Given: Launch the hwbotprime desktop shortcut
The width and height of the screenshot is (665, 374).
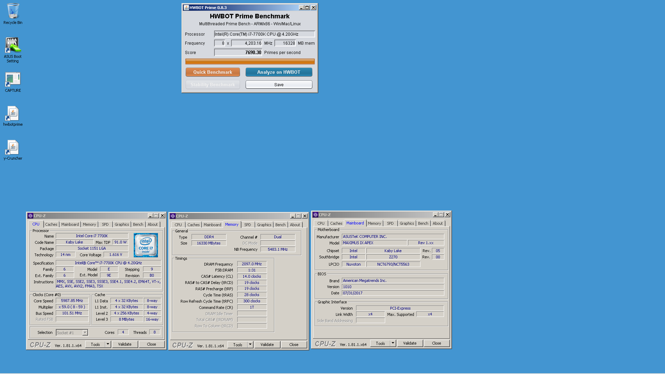Looking at the screenshot, I should pos(13,116).
